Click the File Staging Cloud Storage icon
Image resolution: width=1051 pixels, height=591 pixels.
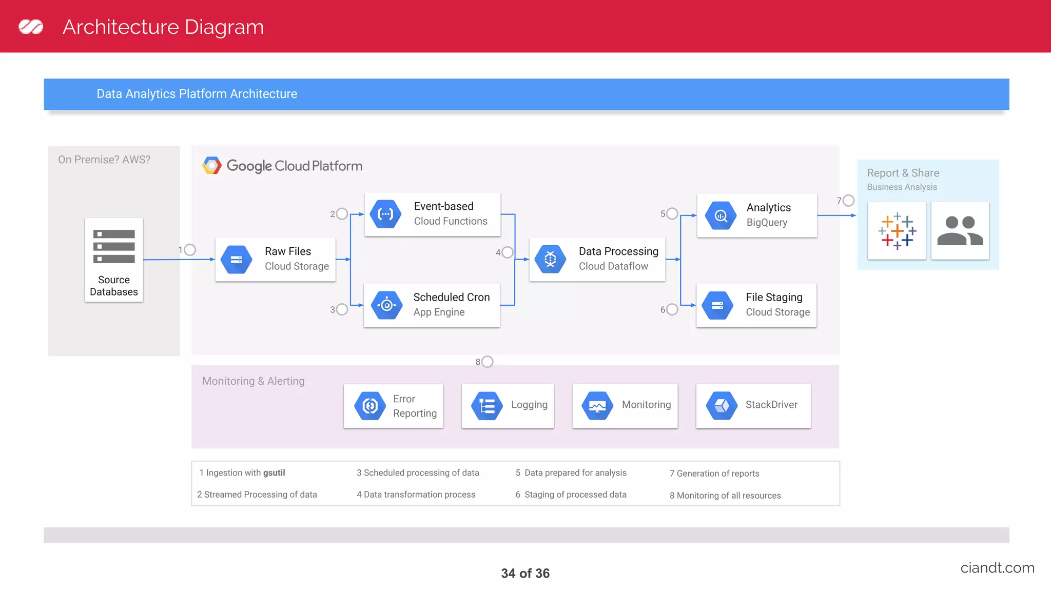point(717,305)
